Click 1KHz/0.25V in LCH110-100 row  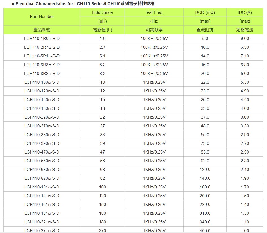tap(154, 82)
